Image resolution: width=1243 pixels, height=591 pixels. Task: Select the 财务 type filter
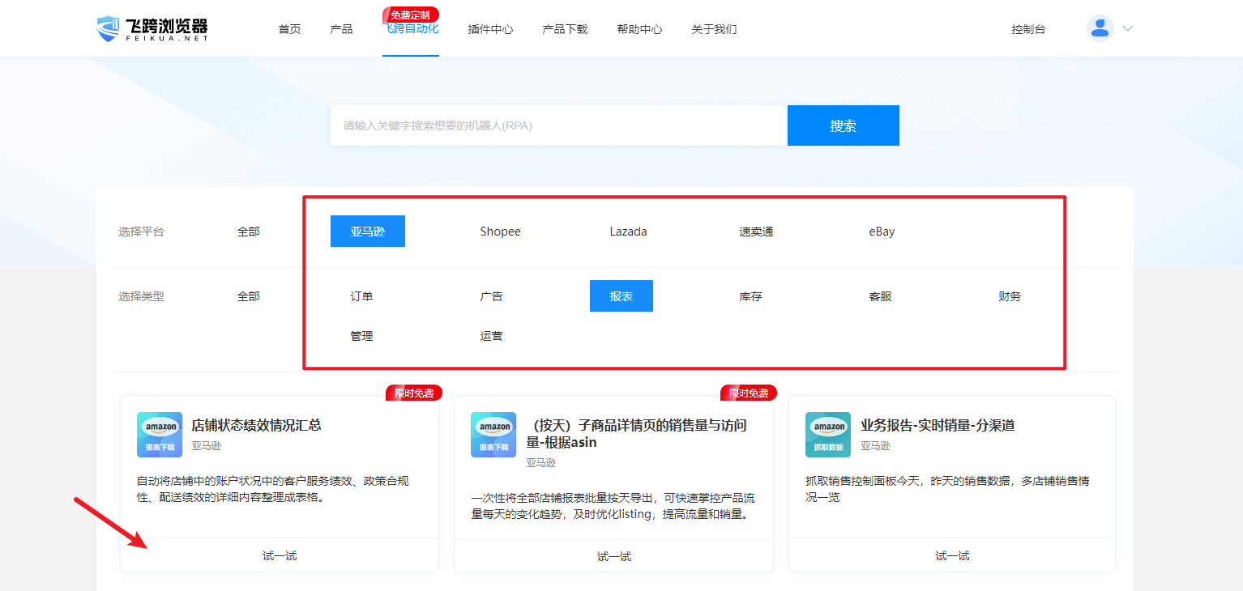1010,296
